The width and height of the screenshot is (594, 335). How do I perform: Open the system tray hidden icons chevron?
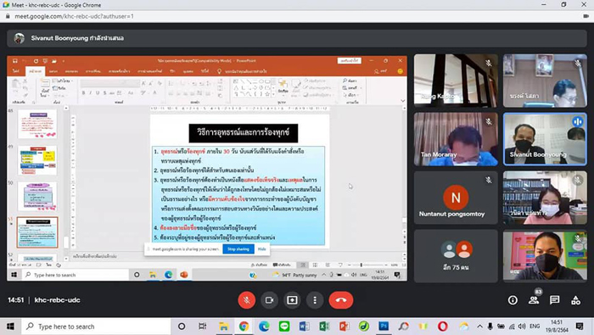479,327
